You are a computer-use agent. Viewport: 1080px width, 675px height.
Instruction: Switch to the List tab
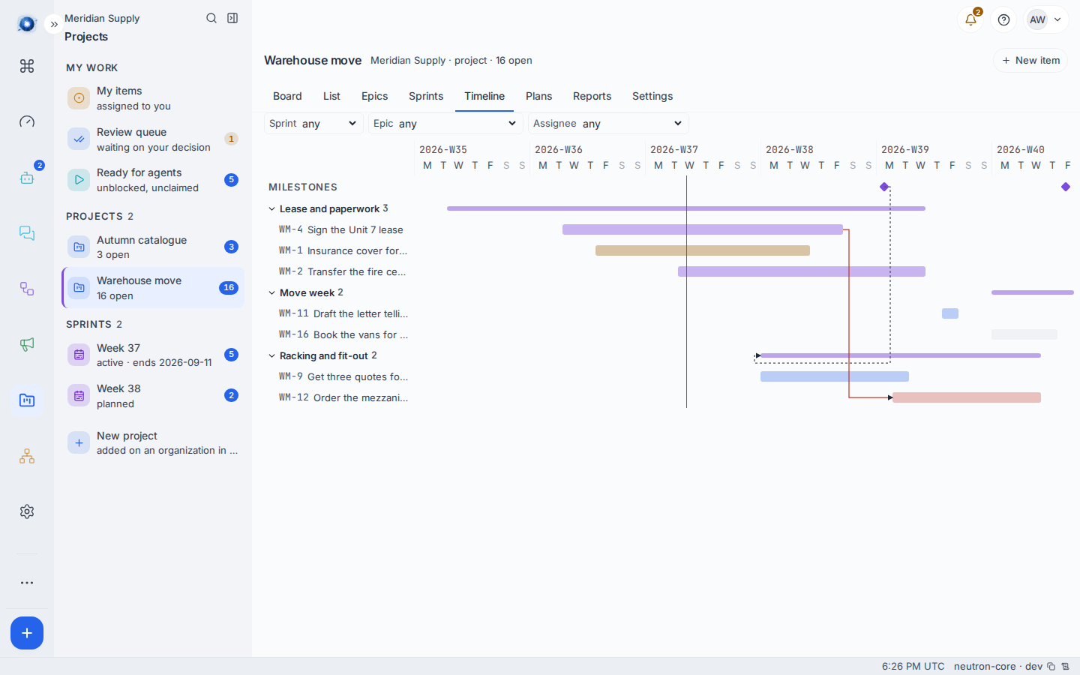[x=331, y=96]
